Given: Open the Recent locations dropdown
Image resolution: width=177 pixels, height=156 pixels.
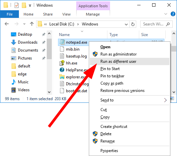Looking at the screenshot, I should (x=24, y=24).
